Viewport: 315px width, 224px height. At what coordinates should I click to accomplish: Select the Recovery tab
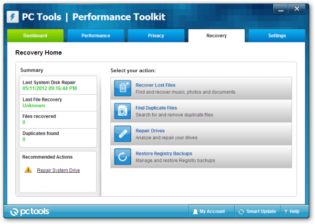(x=216, y=36)
